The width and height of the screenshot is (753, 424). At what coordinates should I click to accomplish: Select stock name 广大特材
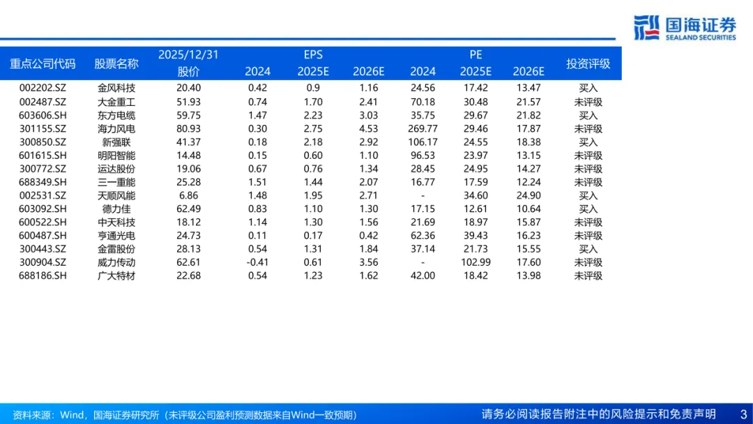[116, 276]
